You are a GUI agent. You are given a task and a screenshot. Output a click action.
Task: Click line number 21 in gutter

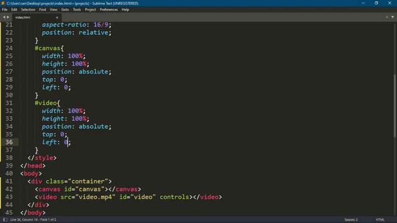(x=9, y=25)
